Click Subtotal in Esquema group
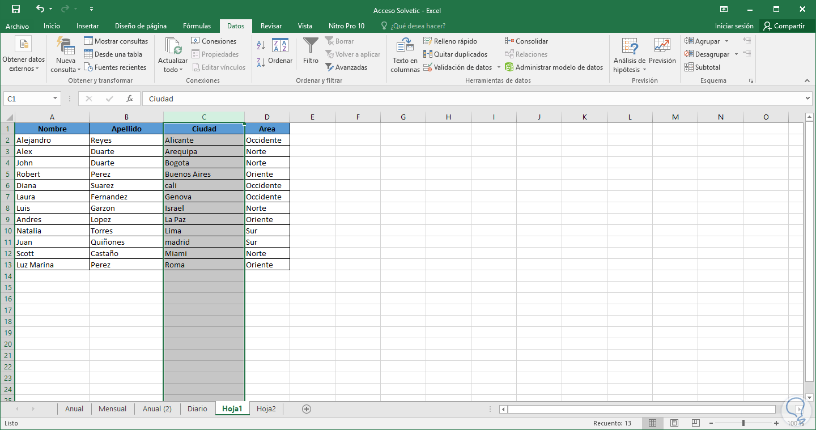Viewport: 816px width, 430px height. (702, 67)
